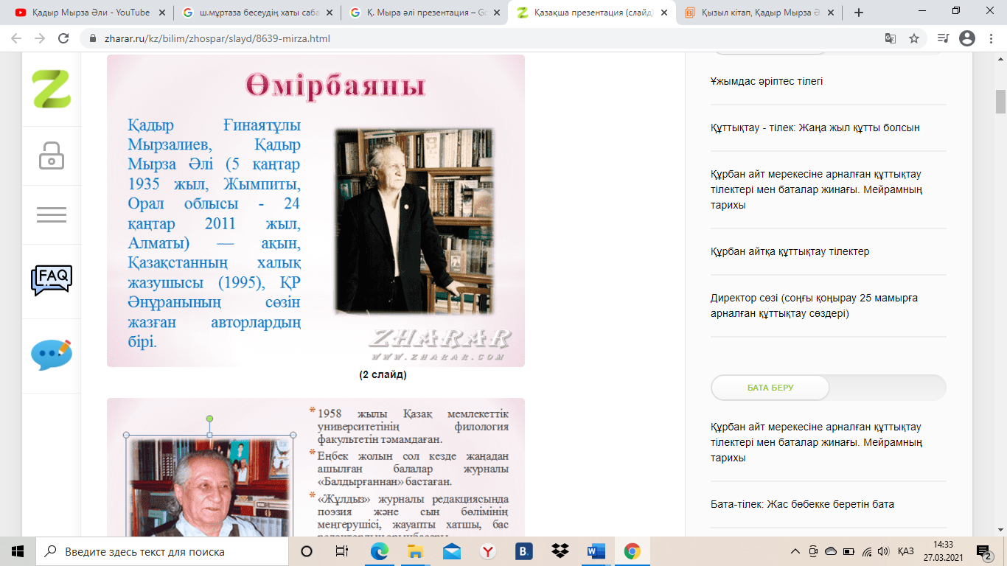Open Yandex Browser from the taskbar

[x=487, y=551]
